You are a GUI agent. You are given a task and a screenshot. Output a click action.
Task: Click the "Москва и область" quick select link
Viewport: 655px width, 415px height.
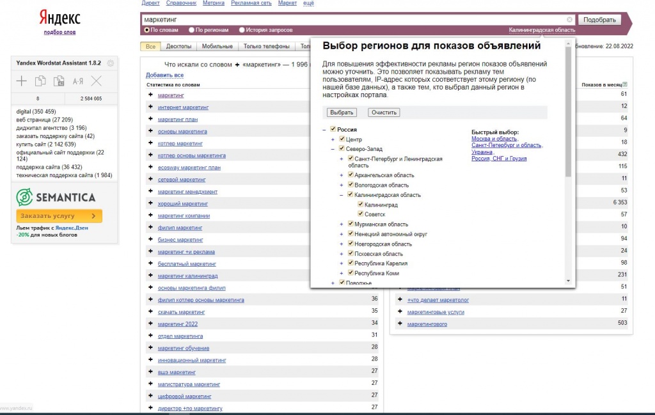494,139
